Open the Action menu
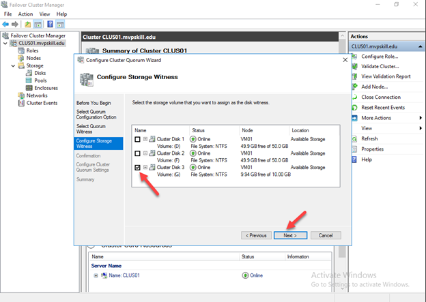This screenshot has width=426, height=302. (25, 14)
